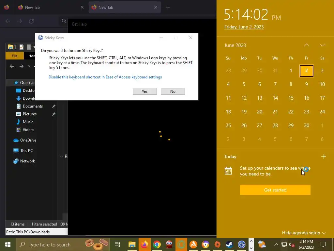Open weather widget in taskbar
Viewport: 334px width, 251px height.
[x=262, y=244]
